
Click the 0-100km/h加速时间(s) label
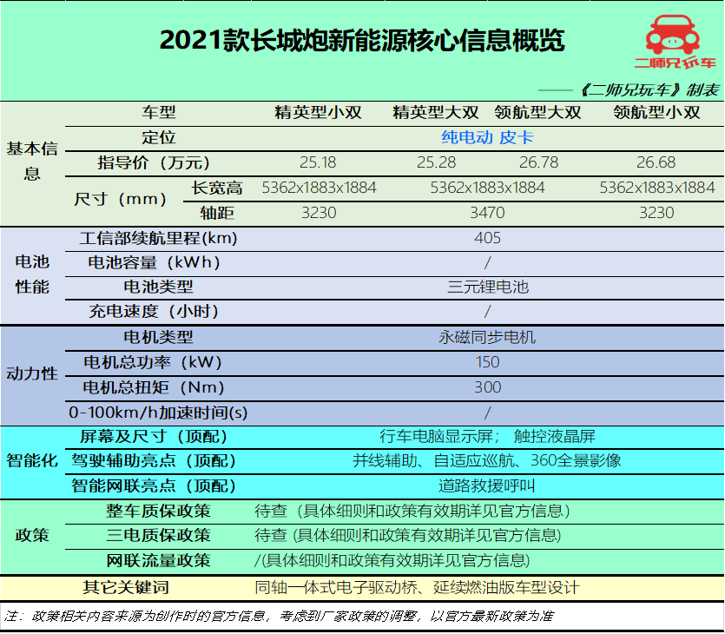pos(158,413)
